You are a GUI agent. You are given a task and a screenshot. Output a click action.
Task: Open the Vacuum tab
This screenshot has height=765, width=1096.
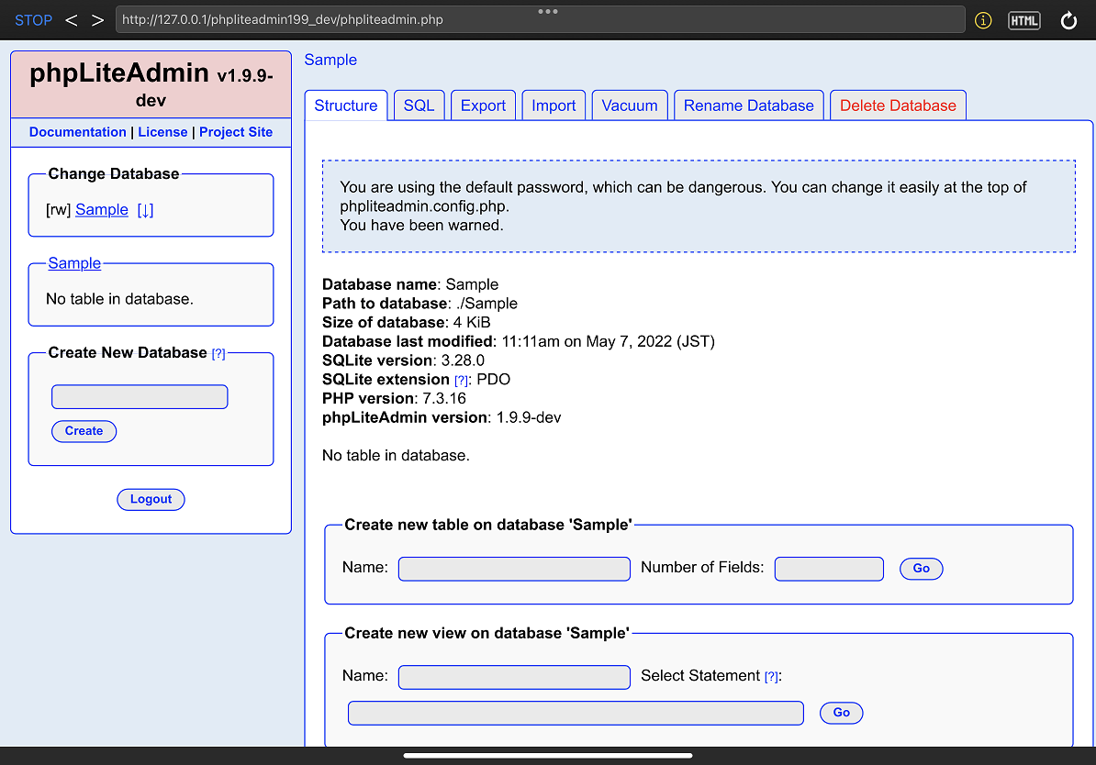coord(630,105)
